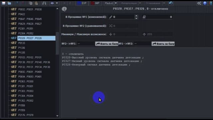213x120 pixels.
Task: Select tree item P1336
Action: (22, 48)
